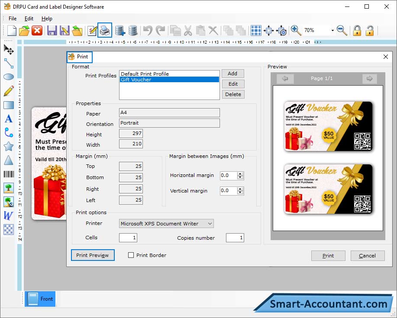Image resolution: width=397 pixels, height=318 pixels.
Task: Toggle the grid display icon
Action: [256, 31]
